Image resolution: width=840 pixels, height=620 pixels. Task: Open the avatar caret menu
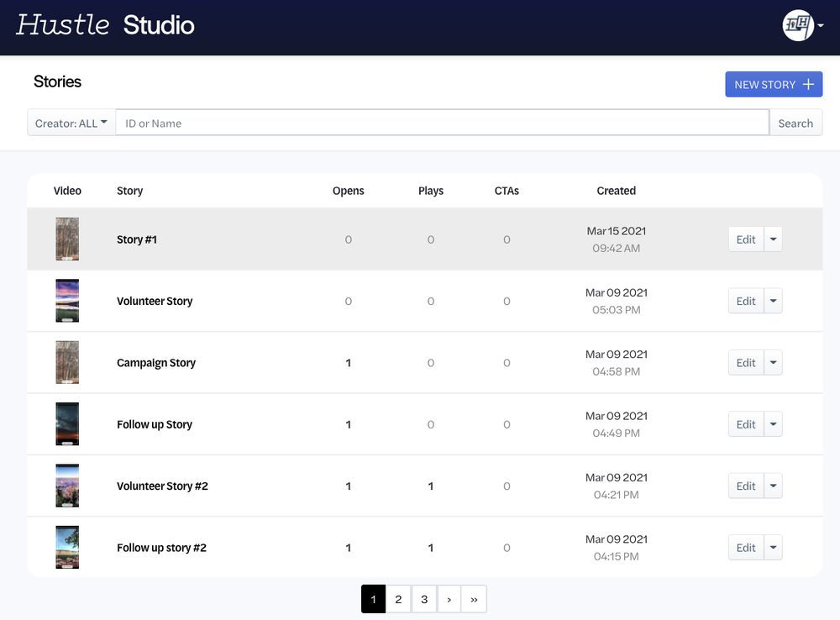(821, 25)
